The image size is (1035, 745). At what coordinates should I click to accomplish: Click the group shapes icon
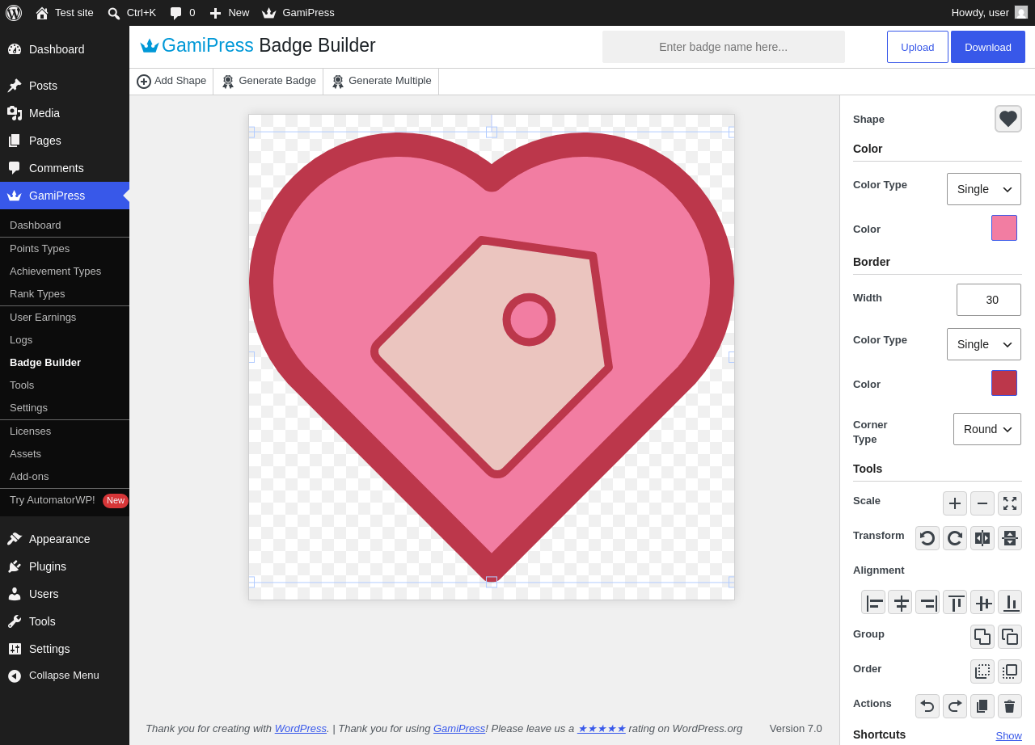982,637
